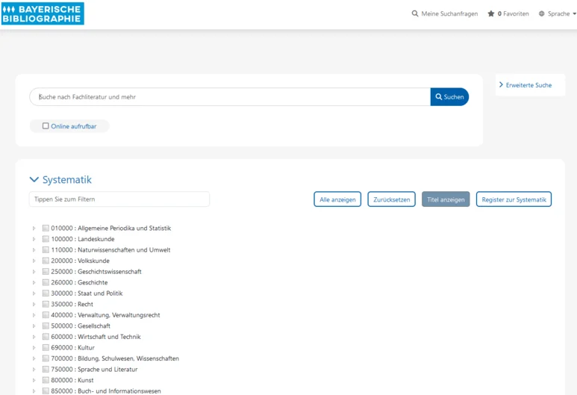Screen dimensions: 577x395
Task: Click the magnifier icon in the Suchen button
Action: [x=439, y=97]
